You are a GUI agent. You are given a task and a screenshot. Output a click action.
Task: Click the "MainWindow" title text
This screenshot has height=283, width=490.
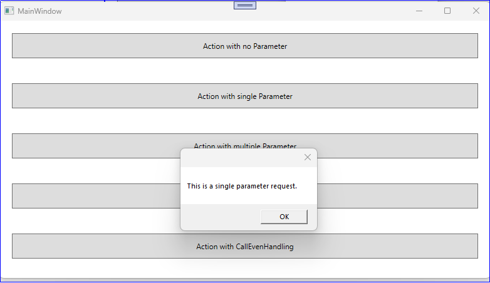tap(39, 11)
